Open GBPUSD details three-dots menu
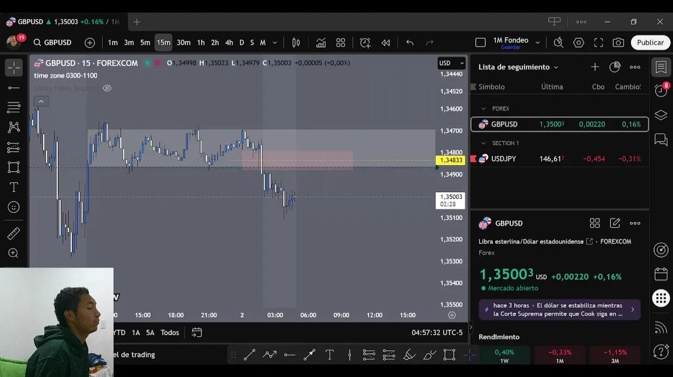Viewport: 673px width, 377px height. (635, 223)
